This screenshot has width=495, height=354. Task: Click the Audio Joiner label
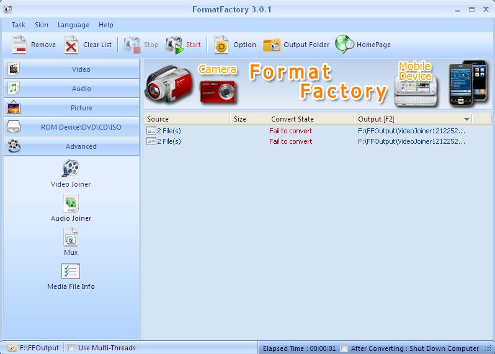71,218
